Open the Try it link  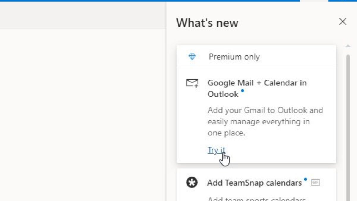click(x=216, y=150)
